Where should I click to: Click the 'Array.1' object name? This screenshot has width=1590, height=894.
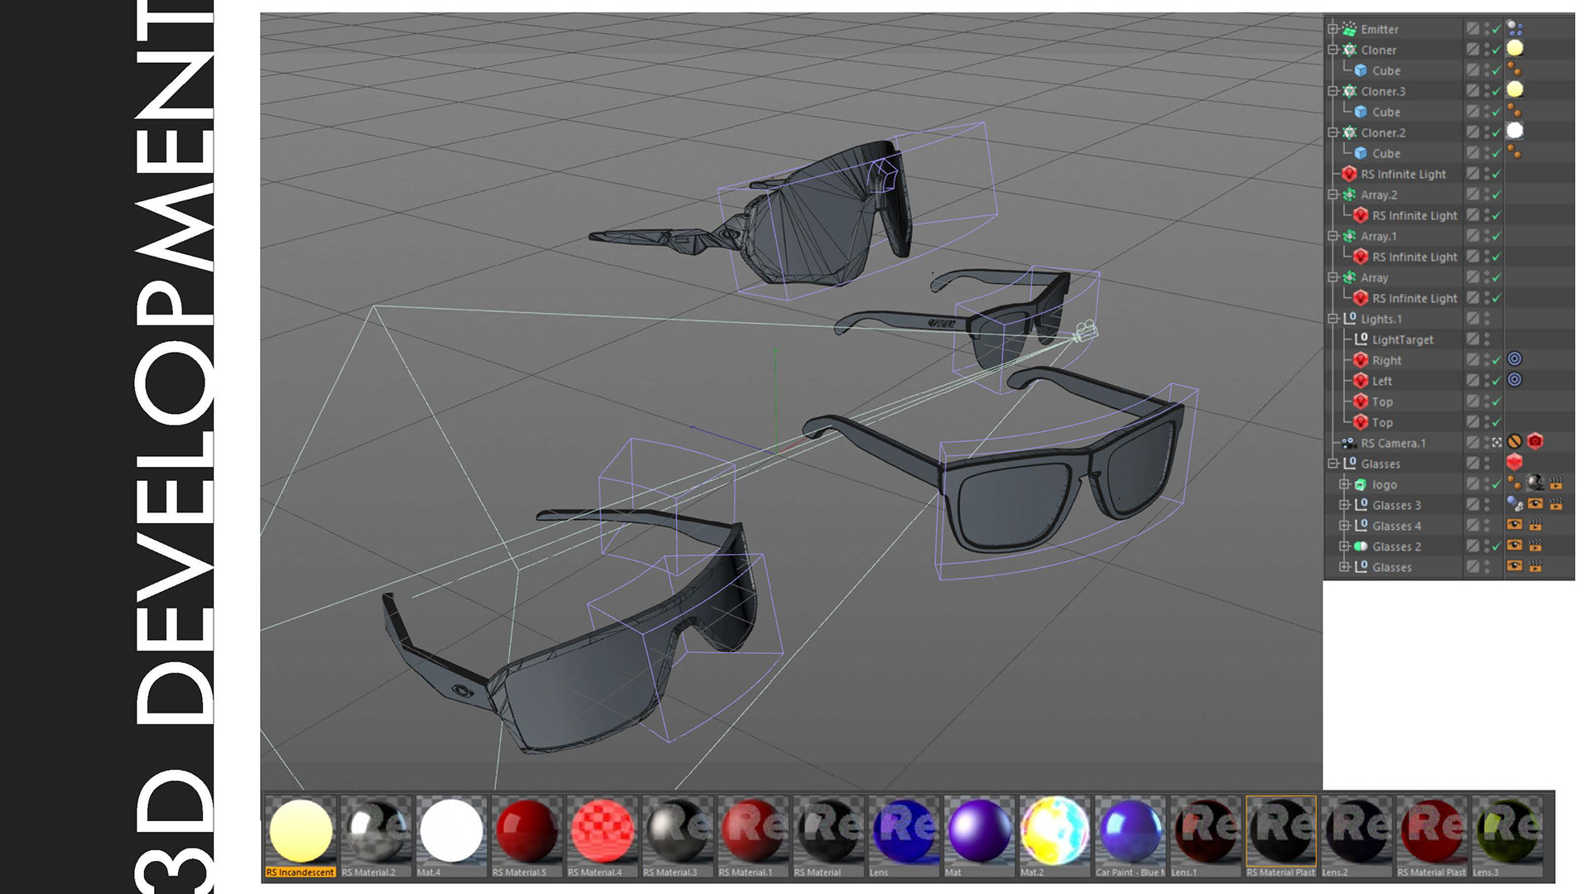[x=1379, y=236]
